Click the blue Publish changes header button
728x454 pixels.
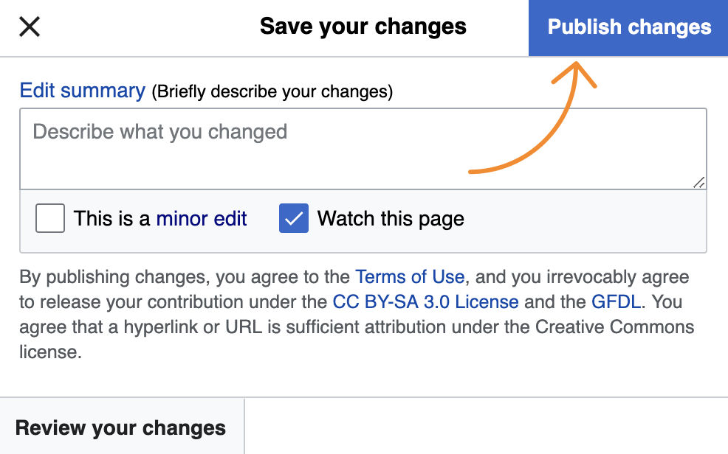[x=628, y=27]
